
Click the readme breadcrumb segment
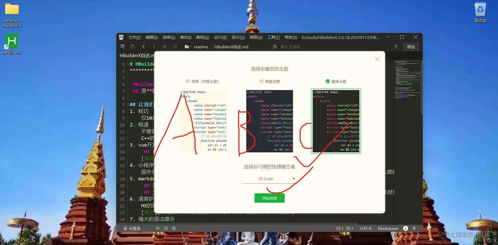coord(201,47)
